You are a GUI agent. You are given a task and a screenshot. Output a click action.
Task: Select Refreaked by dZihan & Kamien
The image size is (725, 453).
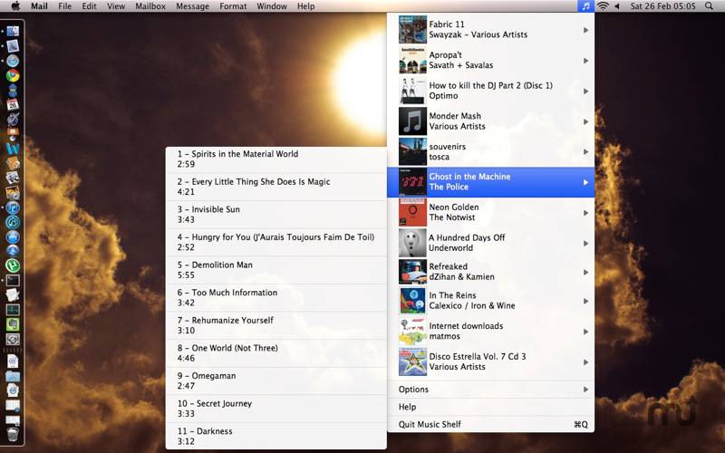[x=490, y=272]
